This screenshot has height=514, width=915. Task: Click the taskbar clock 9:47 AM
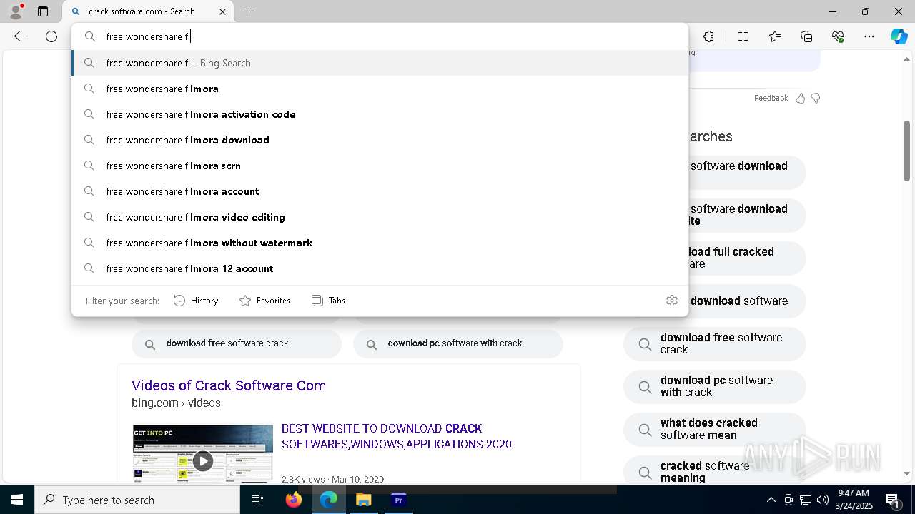pyautogui.click(x=854, y=500)
